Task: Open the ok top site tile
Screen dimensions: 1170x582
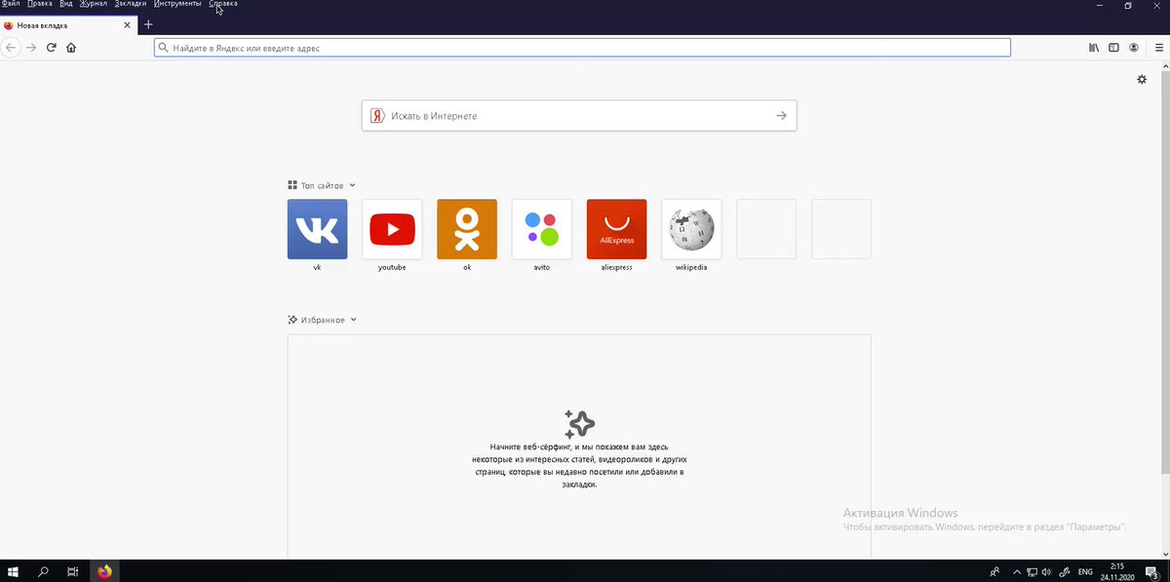Action: pos(467,229)
